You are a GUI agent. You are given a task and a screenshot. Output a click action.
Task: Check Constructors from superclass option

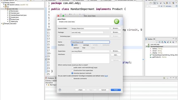tap(72, 70)
